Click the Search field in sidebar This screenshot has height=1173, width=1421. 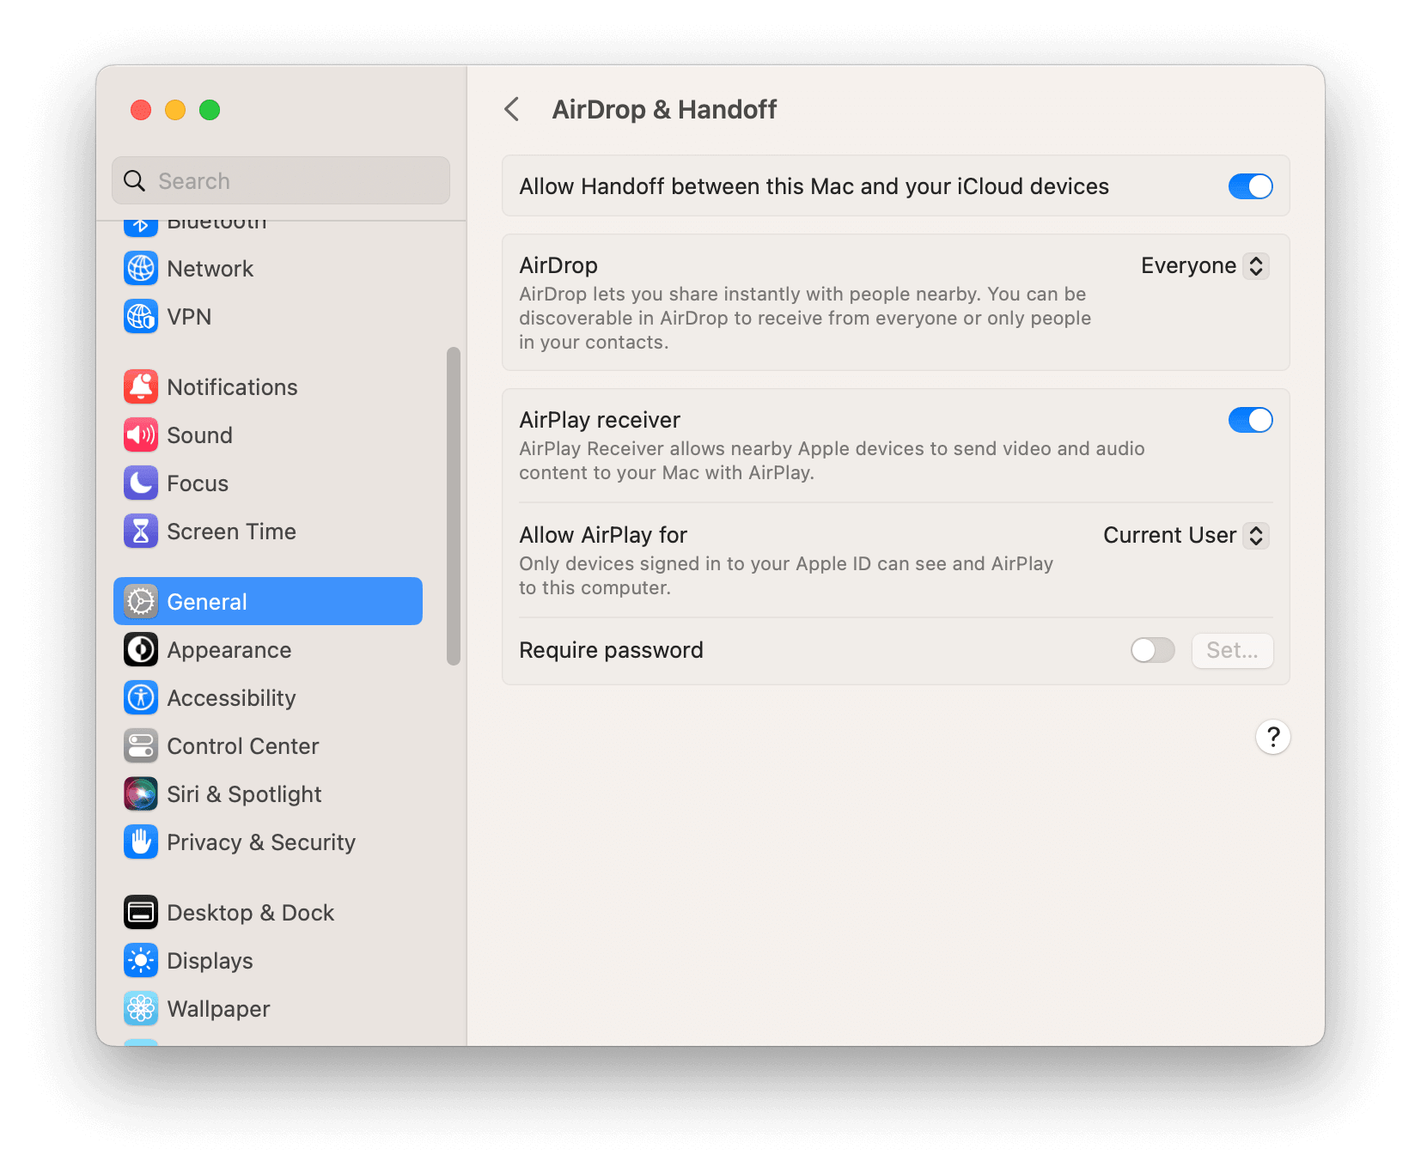[x=281, y=181]
